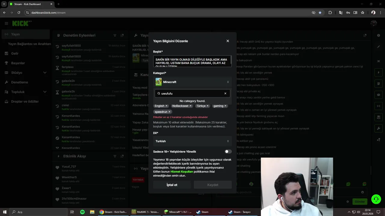The width and height of the screenshot is (385, 216).
Task: Toggle Sadece 18+ Yetişkinlere Yönelik switch
Action: tap(228, 151)
